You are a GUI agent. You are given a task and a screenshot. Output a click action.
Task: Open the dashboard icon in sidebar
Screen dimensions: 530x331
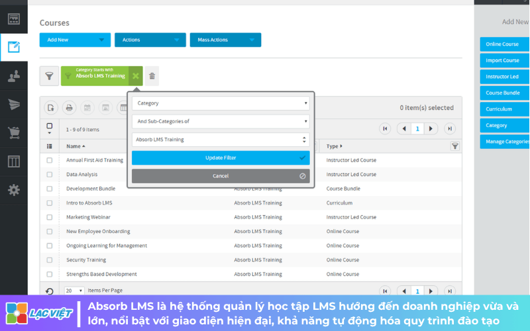[x=13, y=19]
